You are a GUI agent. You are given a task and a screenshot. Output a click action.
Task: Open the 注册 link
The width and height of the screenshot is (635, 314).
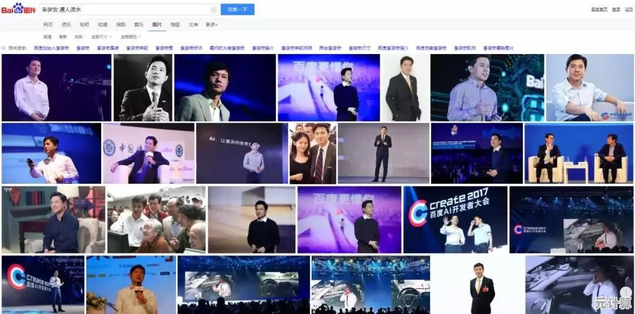[x=629, y=9]
